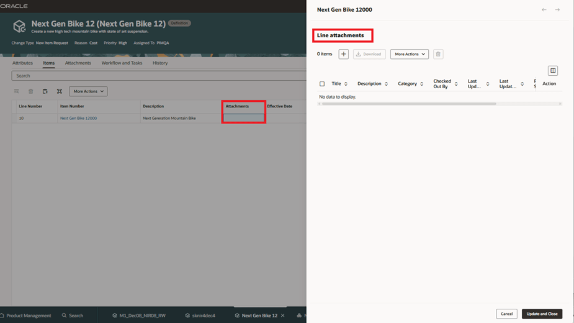Screen dimensions: 574x323
Task: Go to previous item with left arrow
Action: (544, 10)
